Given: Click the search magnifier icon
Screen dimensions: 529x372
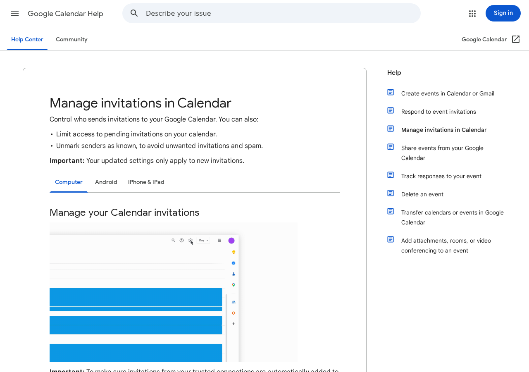Looking at the screenshot, I should pyautogui.click(x=134, y=13).
